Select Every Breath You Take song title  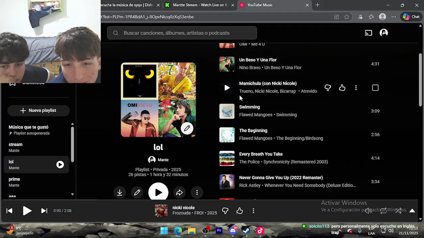tap(261, 154)
